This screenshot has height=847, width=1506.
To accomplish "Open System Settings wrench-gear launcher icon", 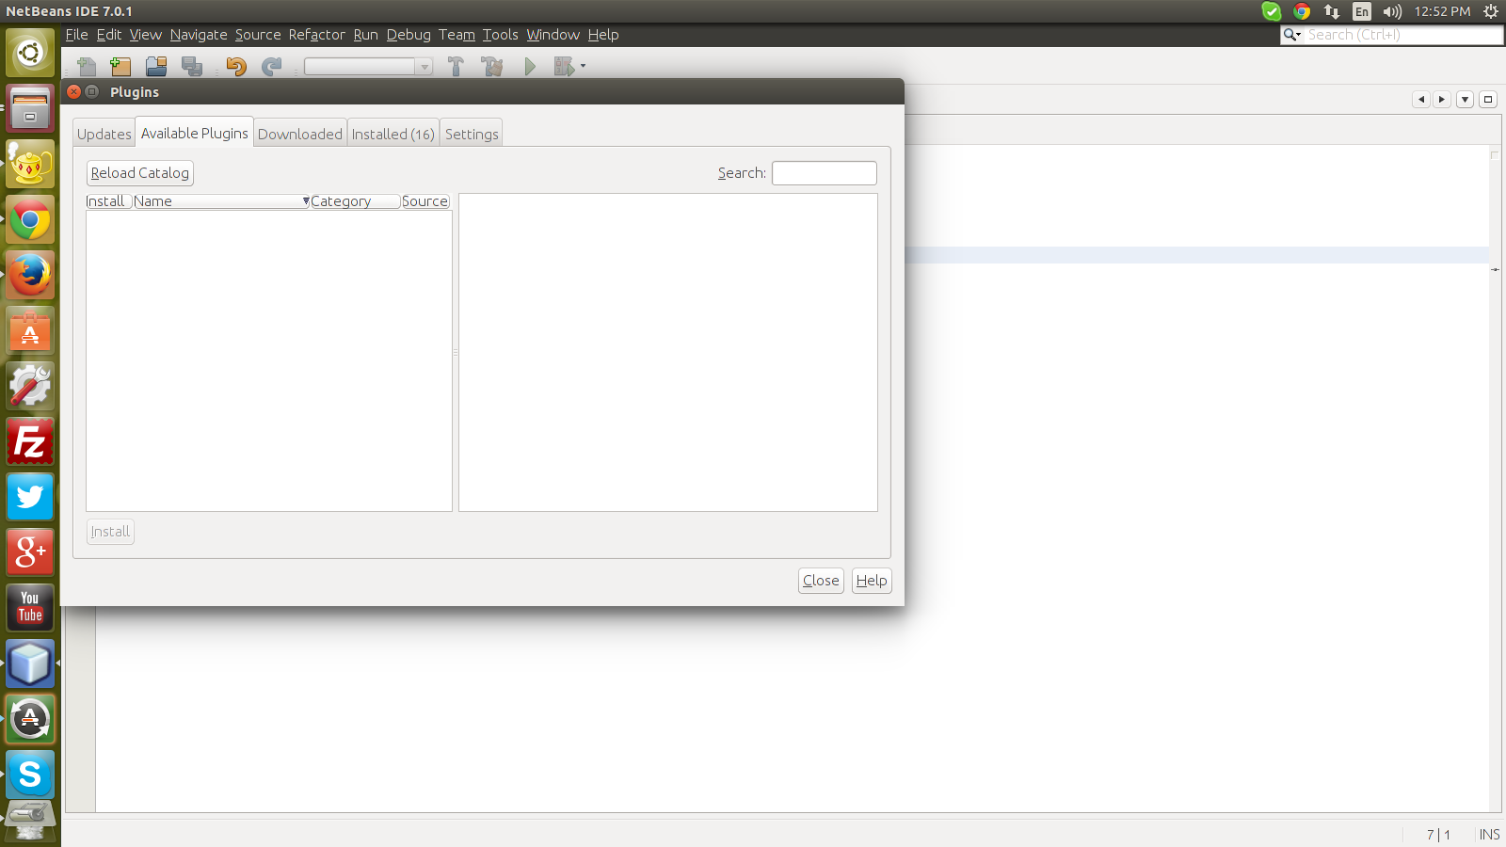I will [30, 386].
